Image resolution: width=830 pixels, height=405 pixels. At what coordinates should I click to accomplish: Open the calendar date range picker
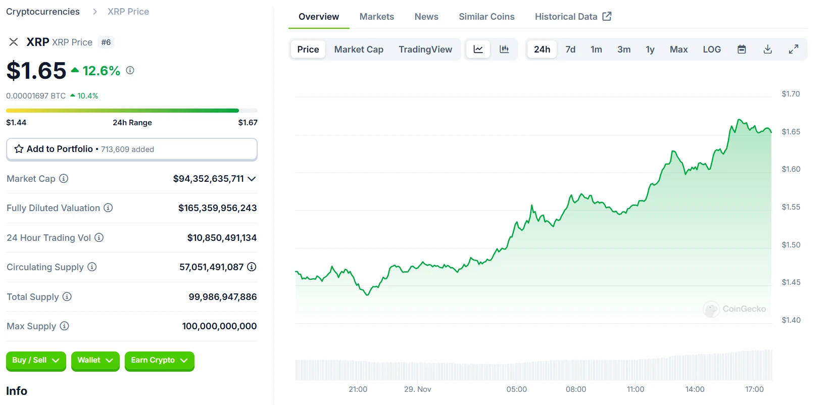[x=742, y=49]
